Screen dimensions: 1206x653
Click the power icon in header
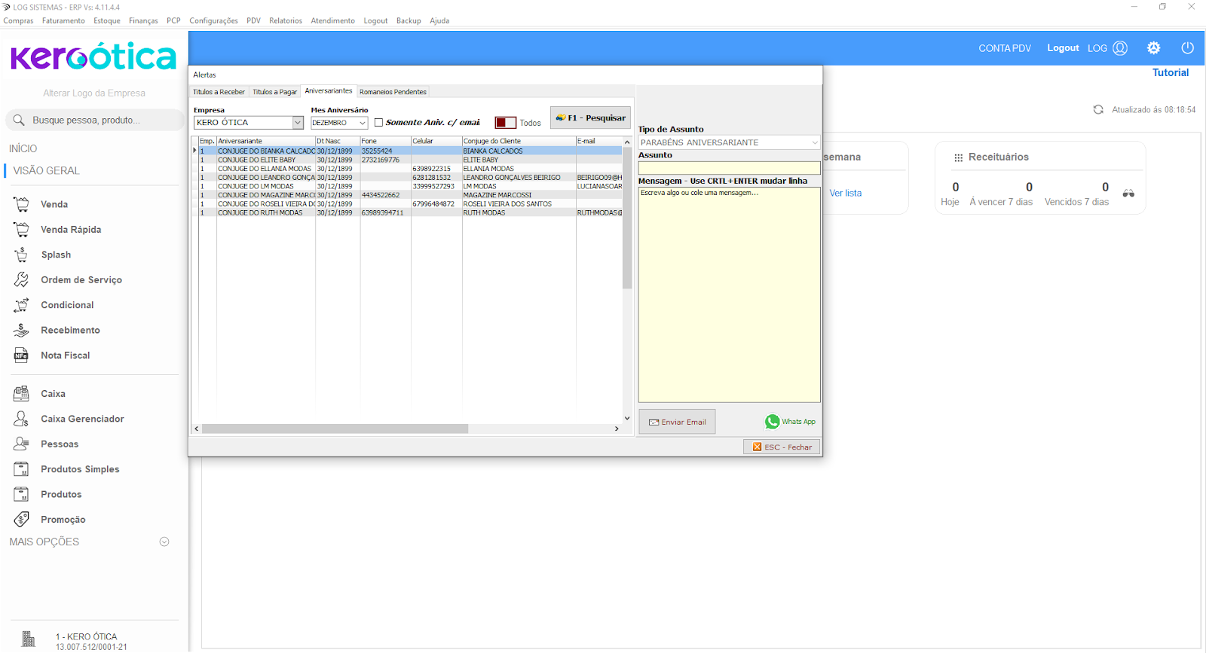coord(1187,47)
